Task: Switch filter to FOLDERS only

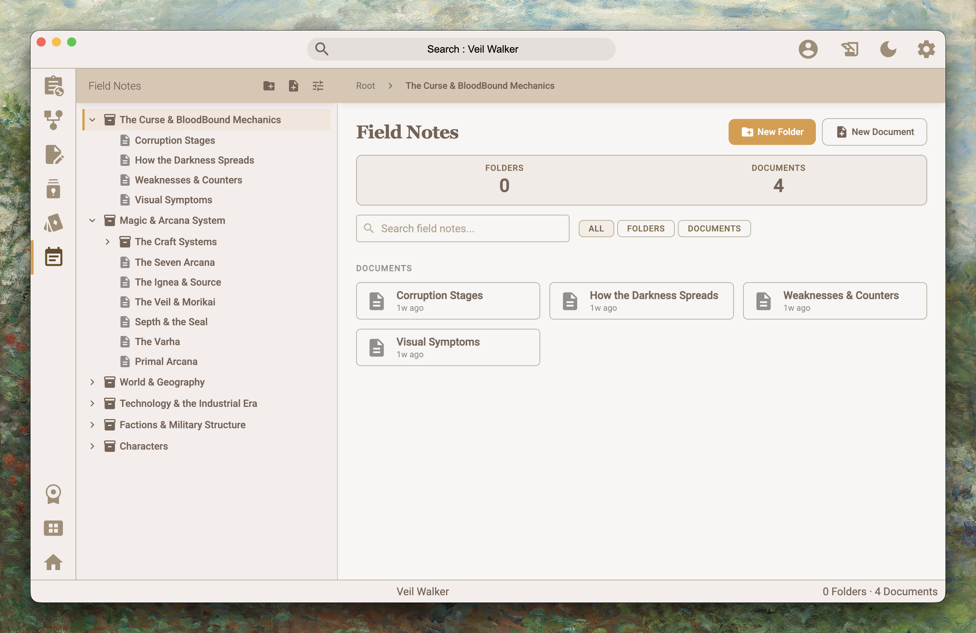Action: (x=645, y=228)
